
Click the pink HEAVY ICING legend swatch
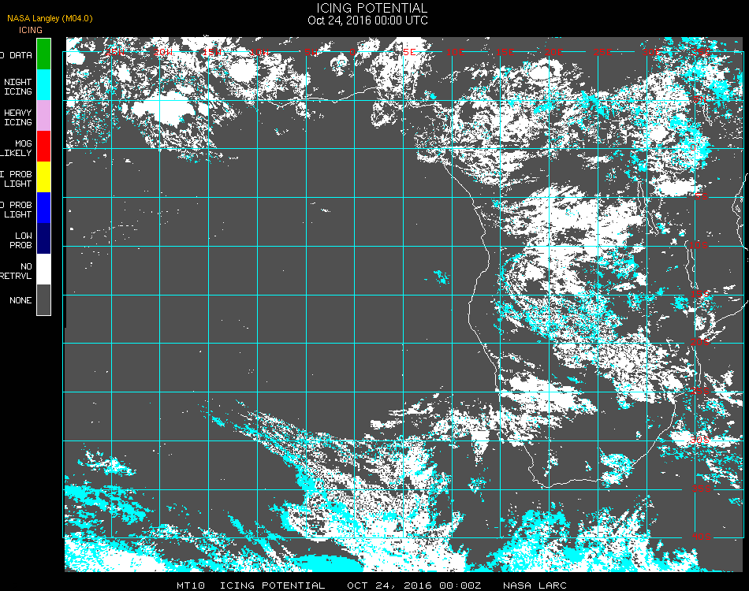coord(43,116)
